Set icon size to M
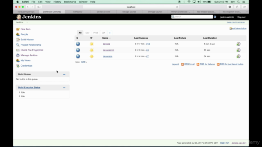262x147 pixels. (84, 62)
